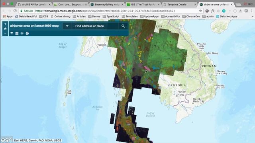Select the airborne area on lansat tab
The height and width of the screenshot is (143, 255).
[216, 4]
